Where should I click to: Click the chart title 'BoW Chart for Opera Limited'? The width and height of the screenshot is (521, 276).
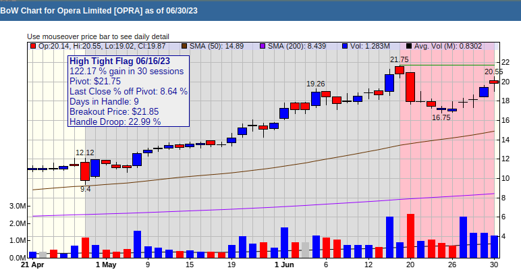99,11
